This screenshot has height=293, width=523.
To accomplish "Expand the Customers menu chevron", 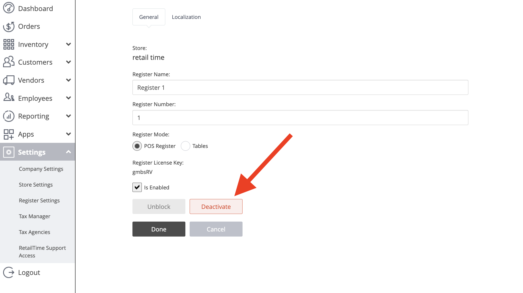I will 68,62.
